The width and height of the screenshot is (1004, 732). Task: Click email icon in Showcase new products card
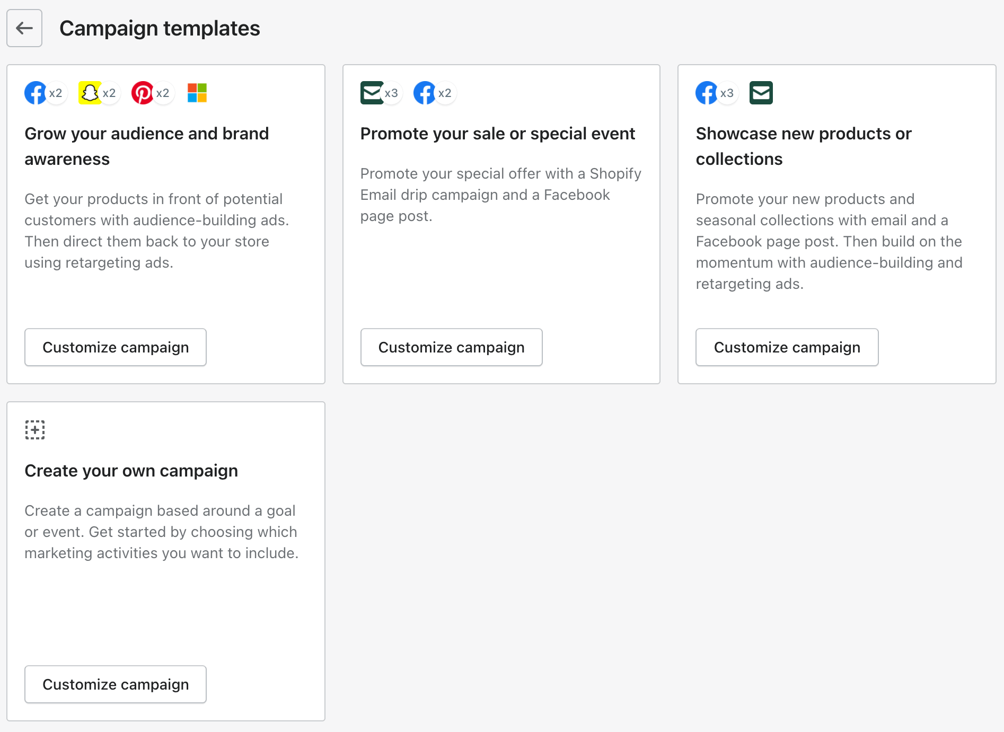point(761,93)
